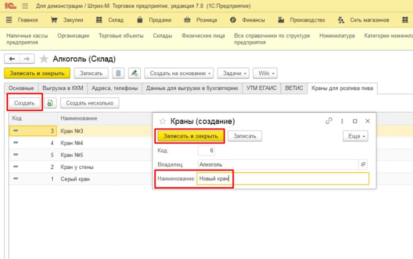Expand the Задачи dropdown
This screenshot has width=413, height=259.
tap(233, 73)
